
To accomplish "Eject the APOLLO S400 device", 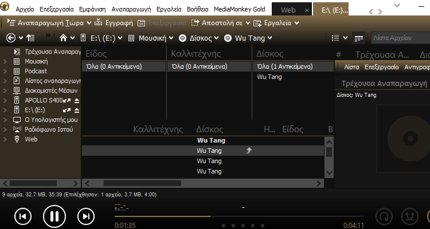I will pos(77,101).
